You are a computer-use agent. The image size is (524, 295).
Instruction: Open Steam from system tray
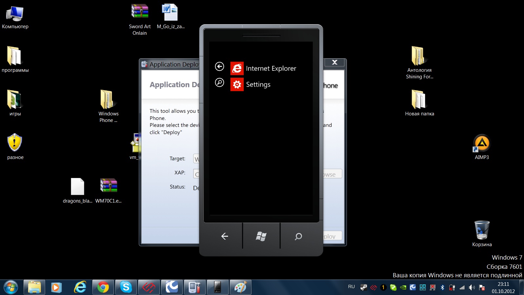(364, 287)
